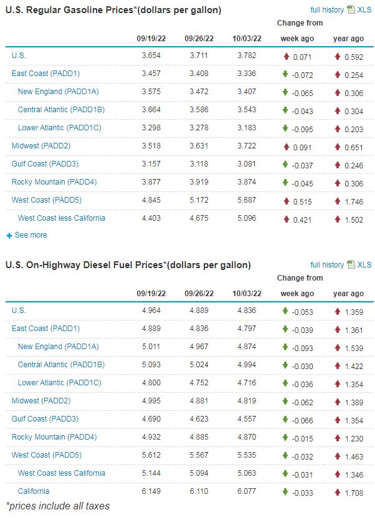Click the diesel table XLS spreadsheet icon

coord(351,265)
